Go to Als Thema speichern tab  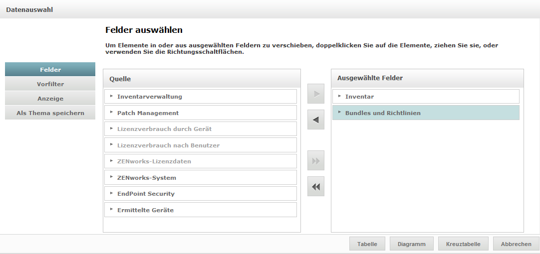(x=50, y=113)
